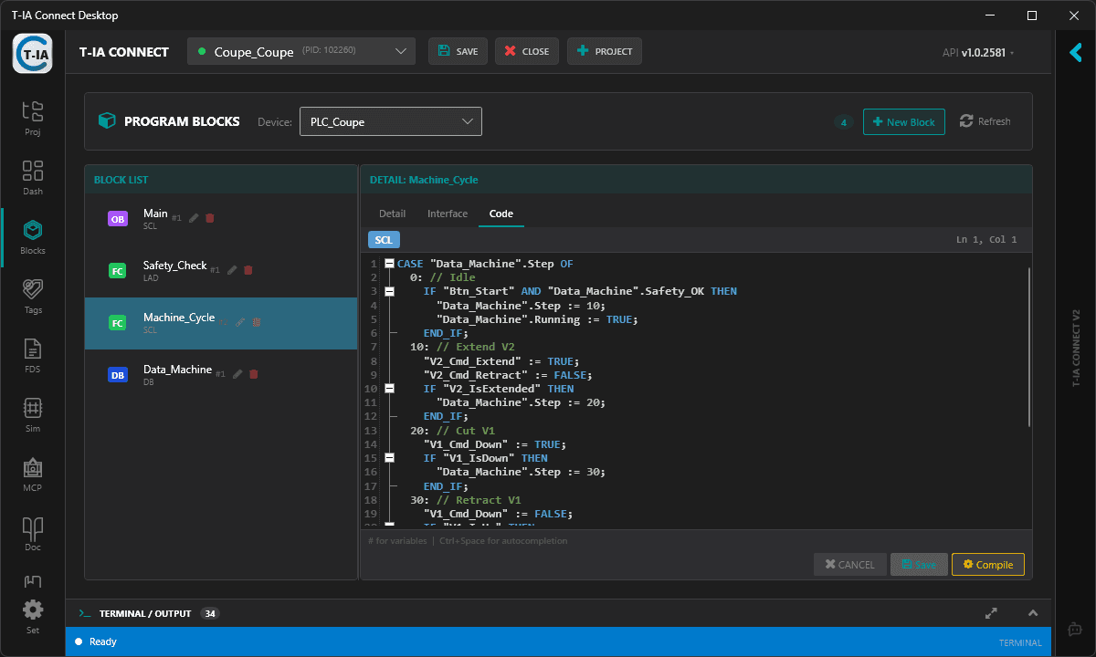Viewport: 1096px width, 657px height.
Task: Switch to the Detail tab
Action: tap(392, 214)
